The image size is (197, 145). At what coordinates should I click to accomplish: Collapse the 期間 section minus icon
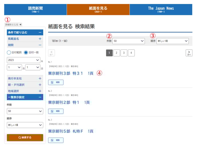40,45
